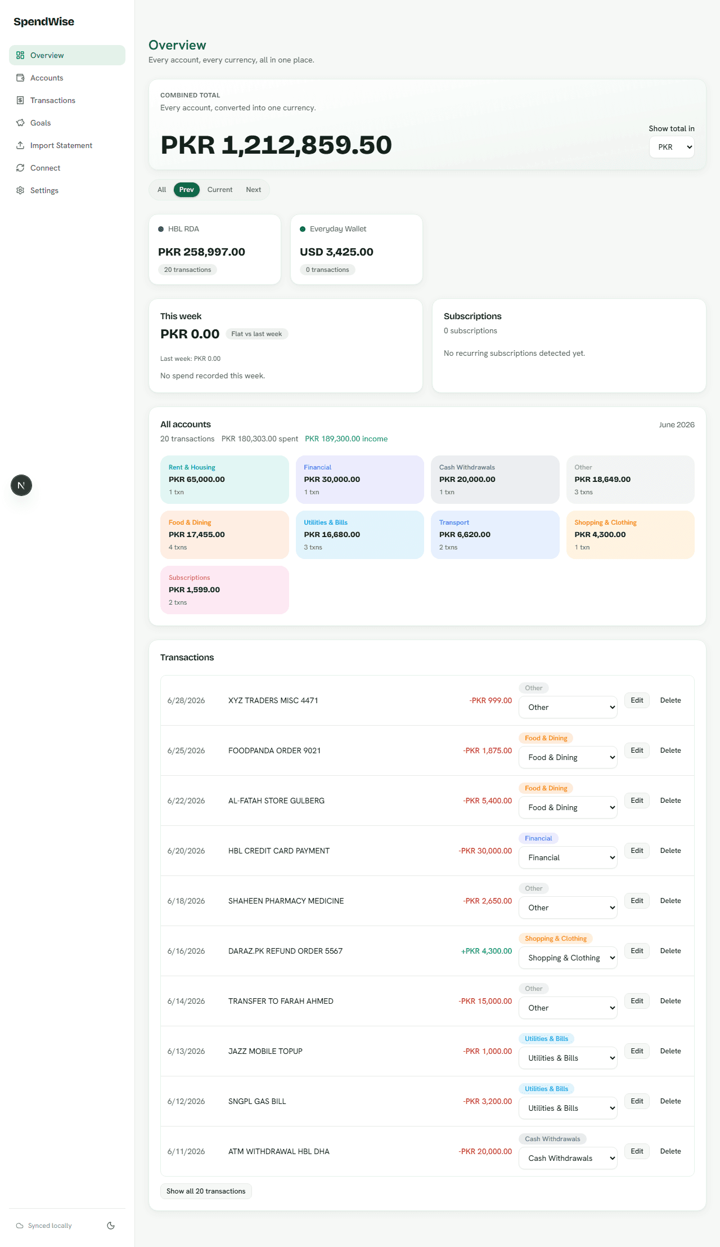Click the PKR 189,300.00 income text
Viewport: 720px width, 1247px height.
click(x=346, y=439)
